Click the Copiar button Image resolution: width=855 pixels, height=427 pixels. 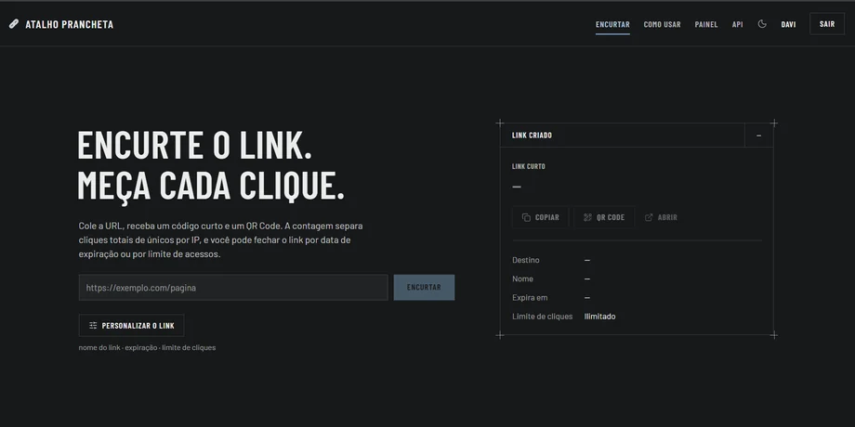(540, 217)
